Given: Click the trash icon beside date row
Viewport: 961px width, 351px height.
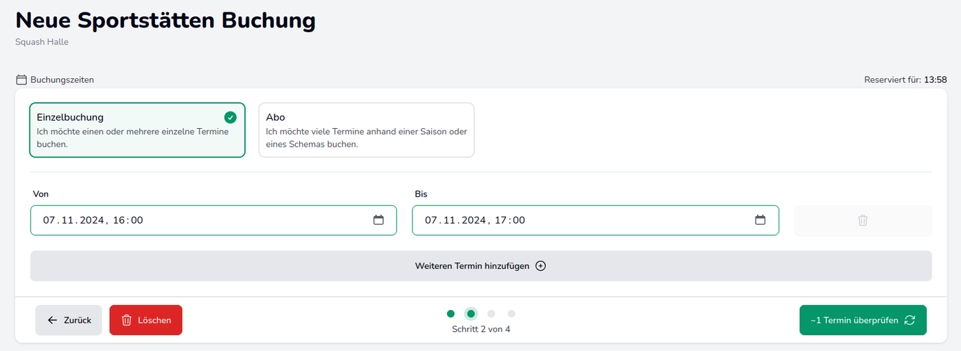Looking at the screenshot, I should (x=863, y=220).
